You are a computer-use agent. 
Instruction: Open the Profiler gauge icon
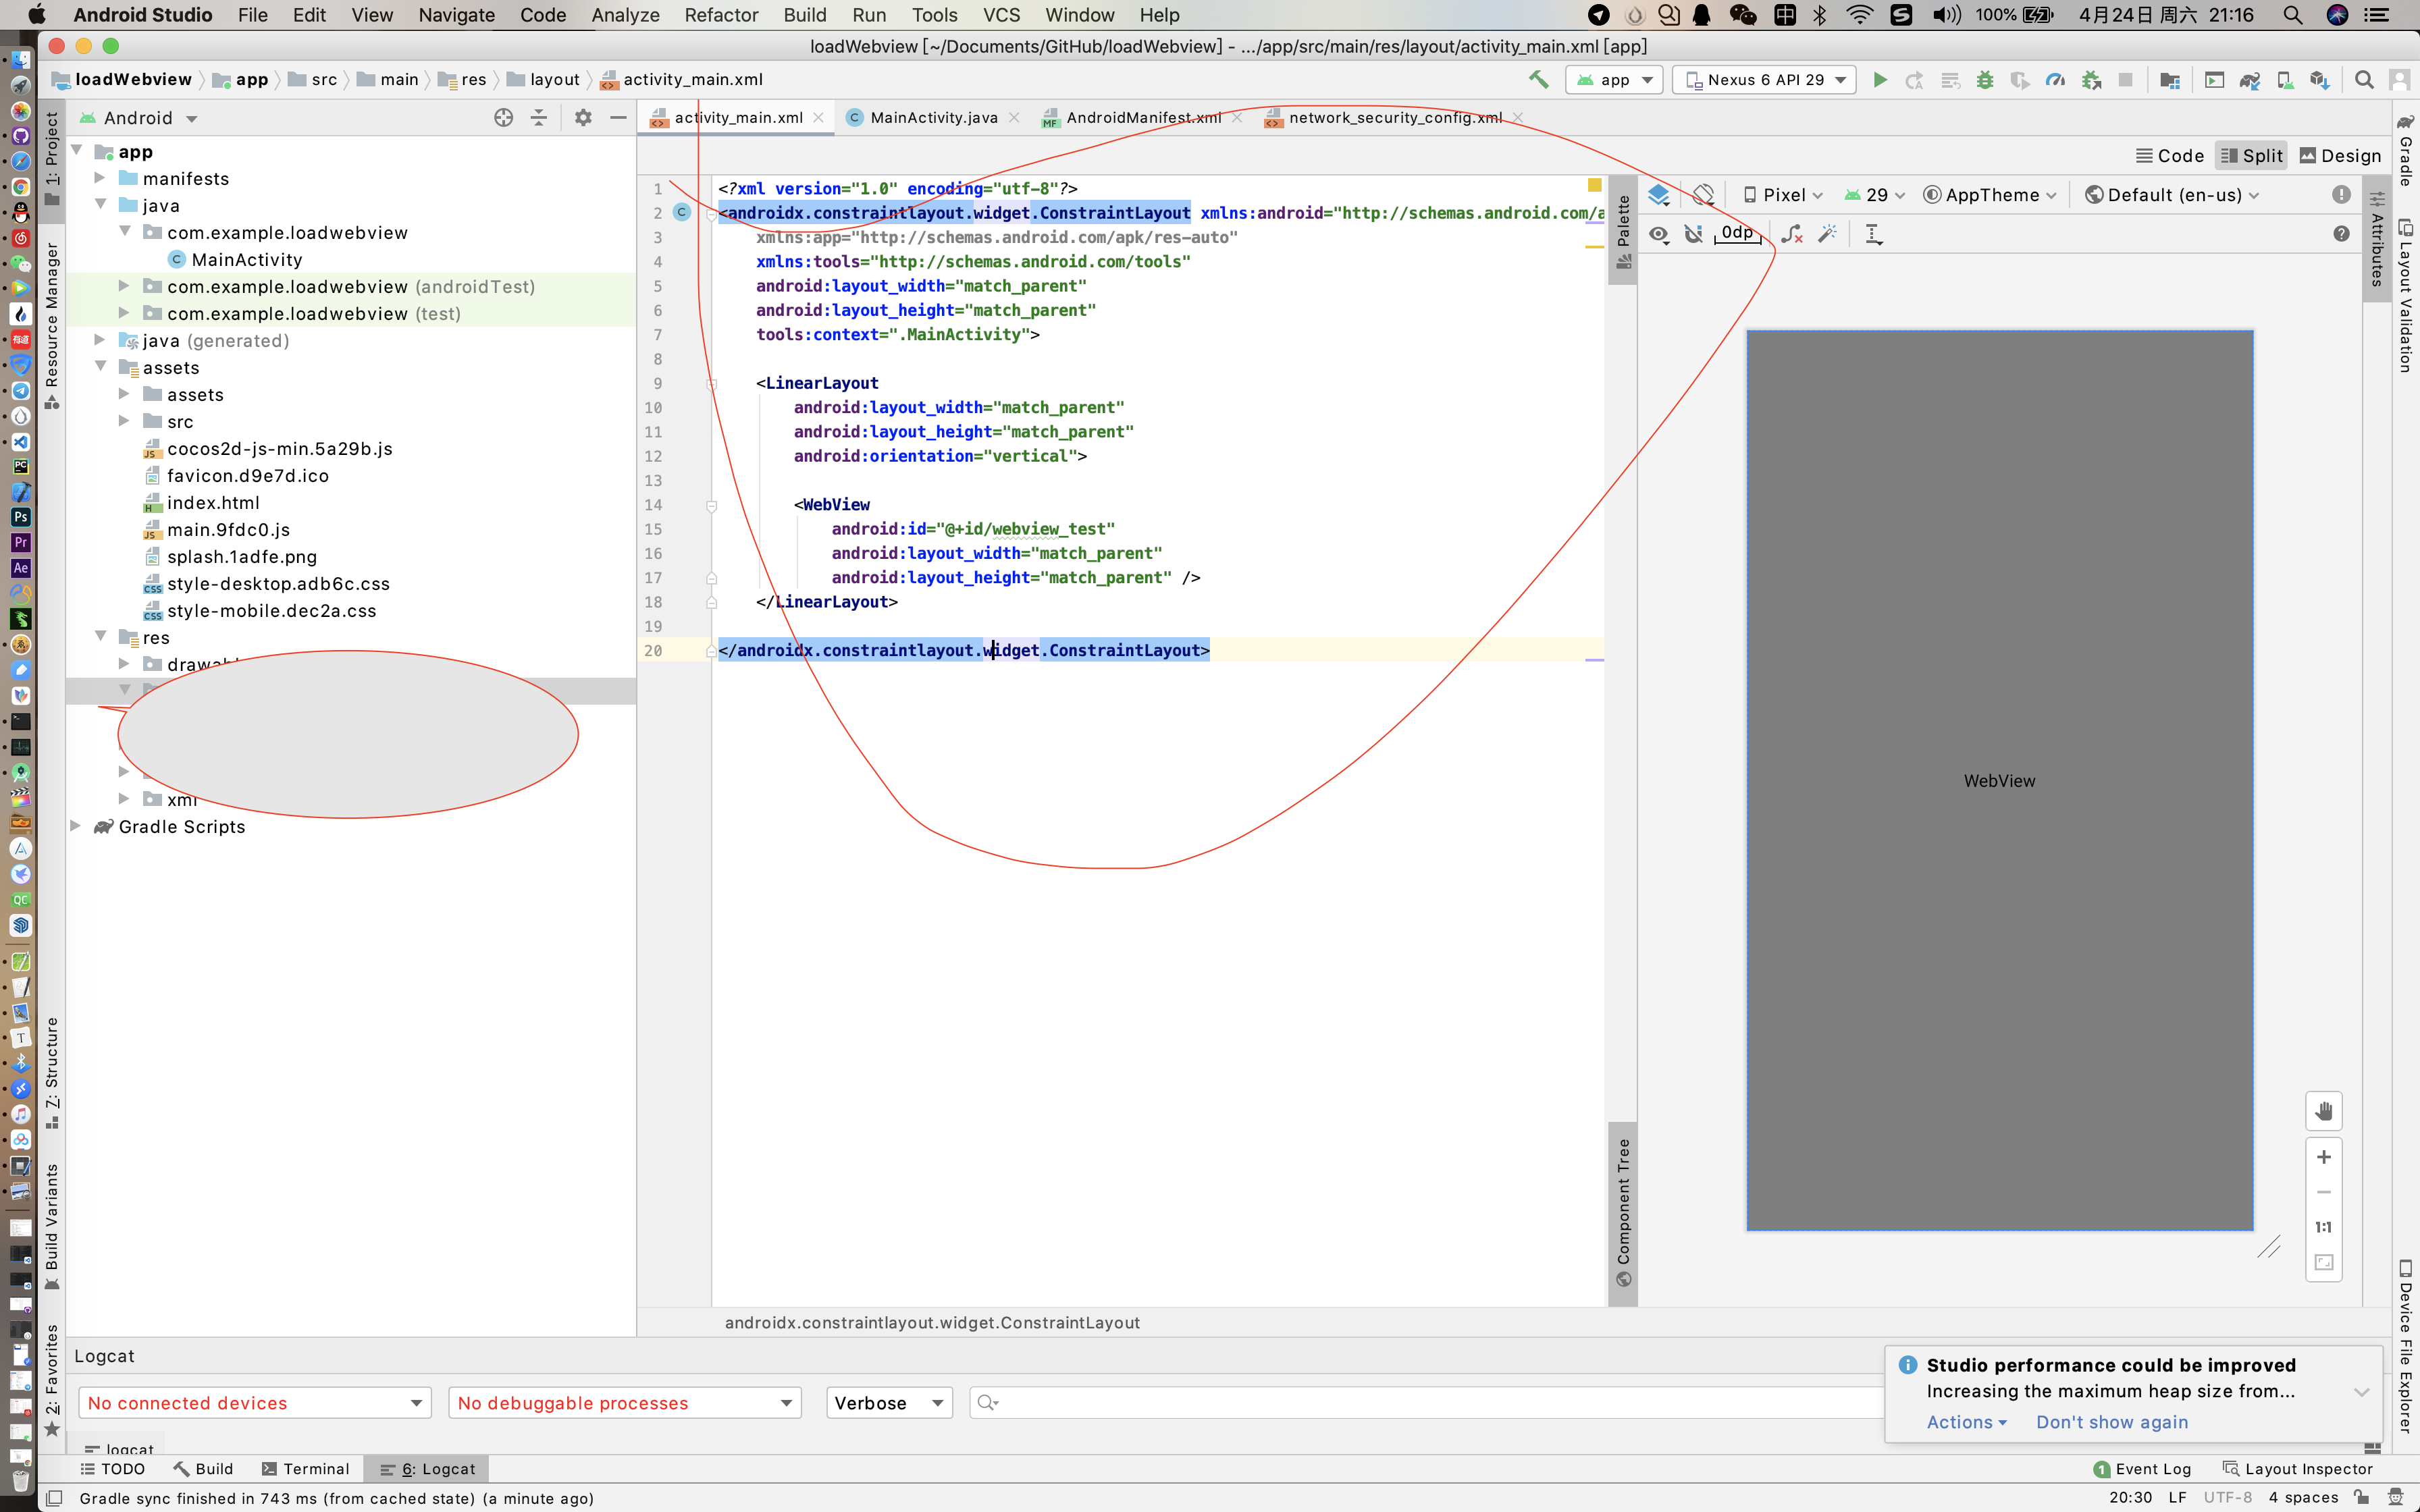[x=2055, y=80]
